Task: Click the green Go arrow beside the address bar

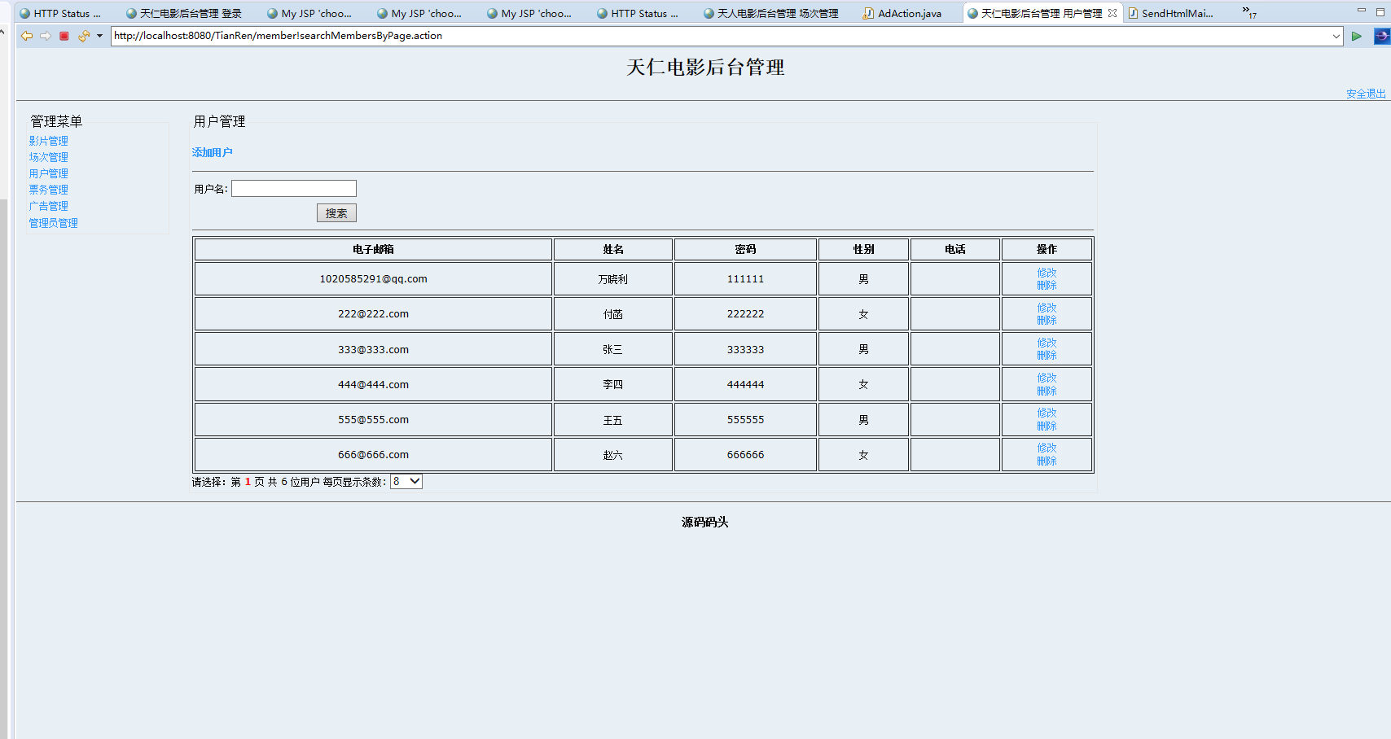Action: [1357, 36]
